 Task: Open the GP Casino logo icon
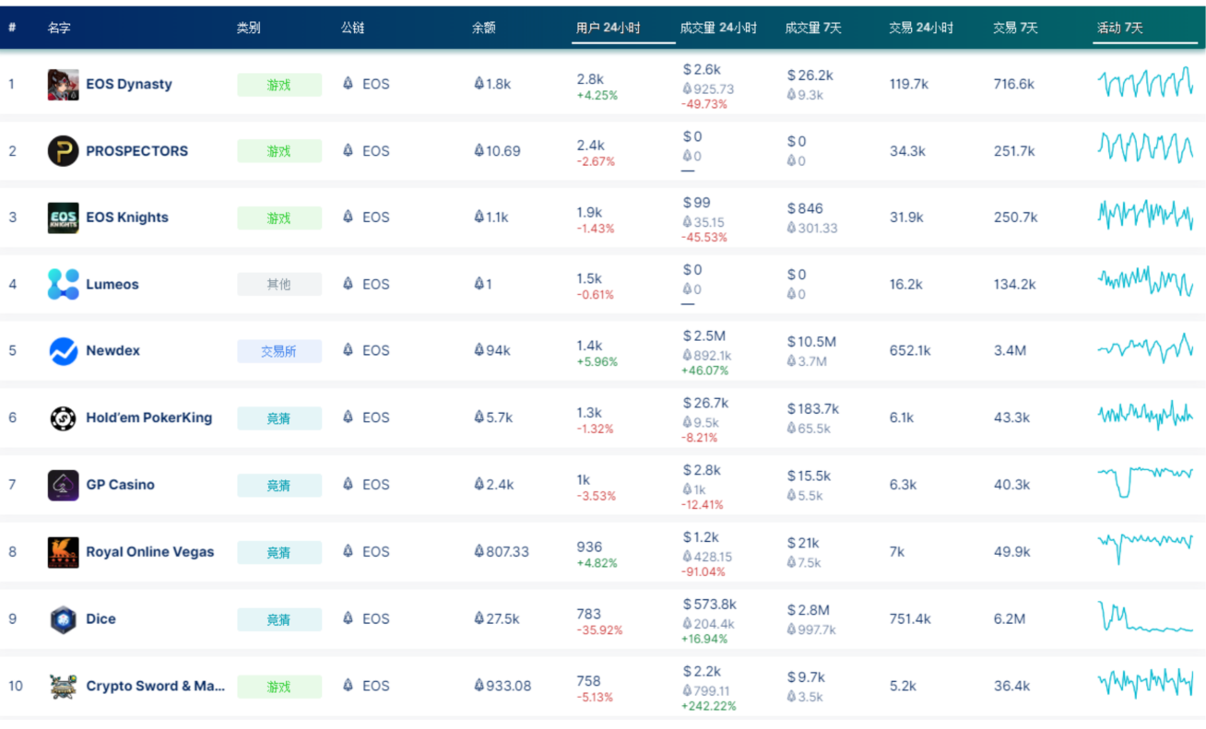click(63, 485)
